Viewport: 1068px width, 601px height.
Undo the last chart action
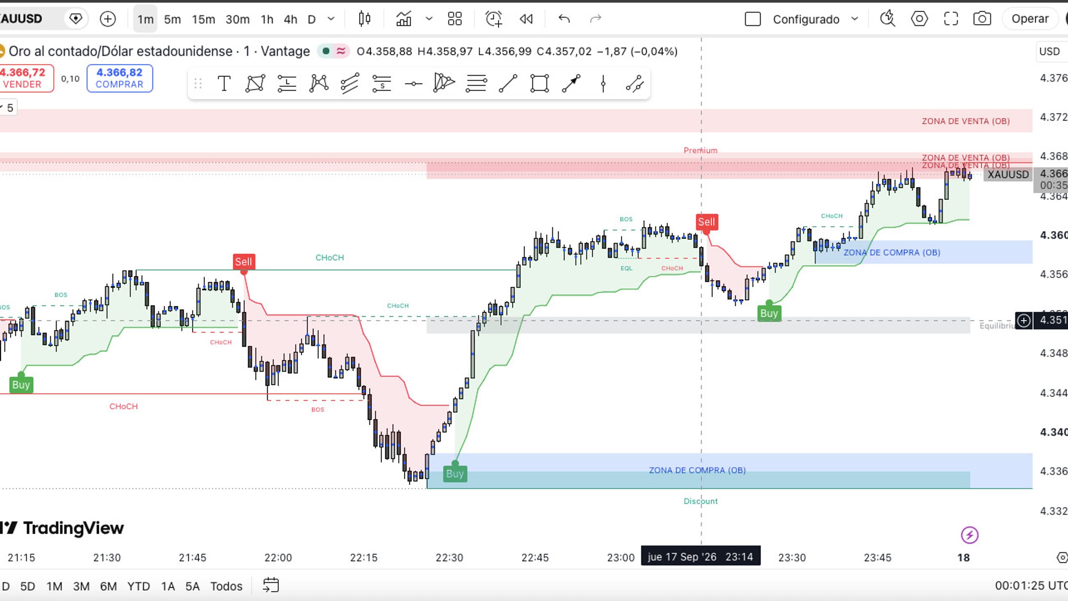[564, 19]
